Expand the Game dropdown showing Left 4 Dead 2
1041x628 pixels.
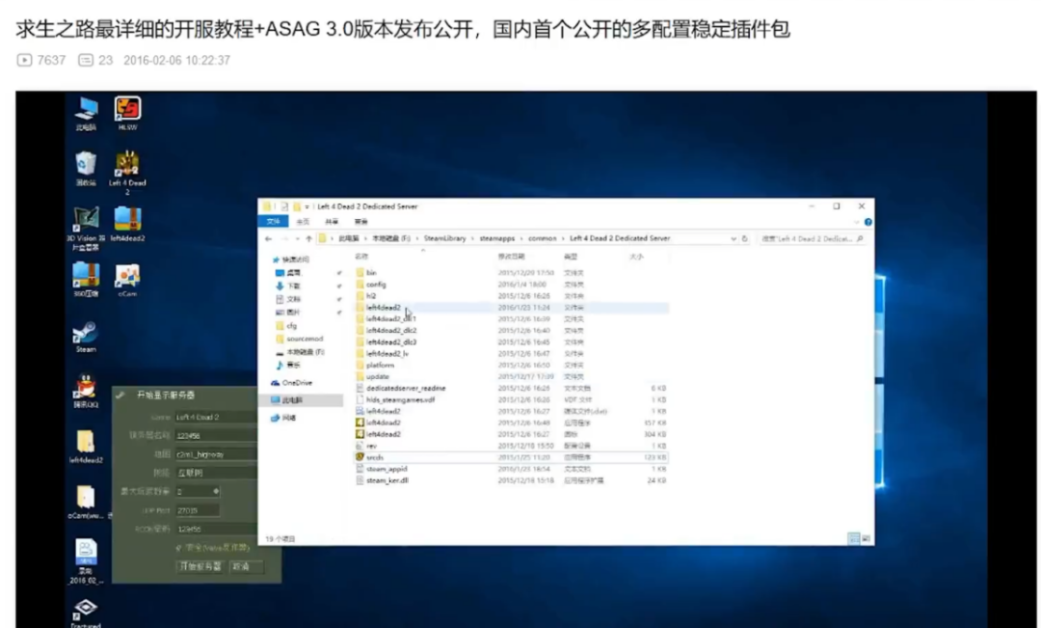[216, 417]
